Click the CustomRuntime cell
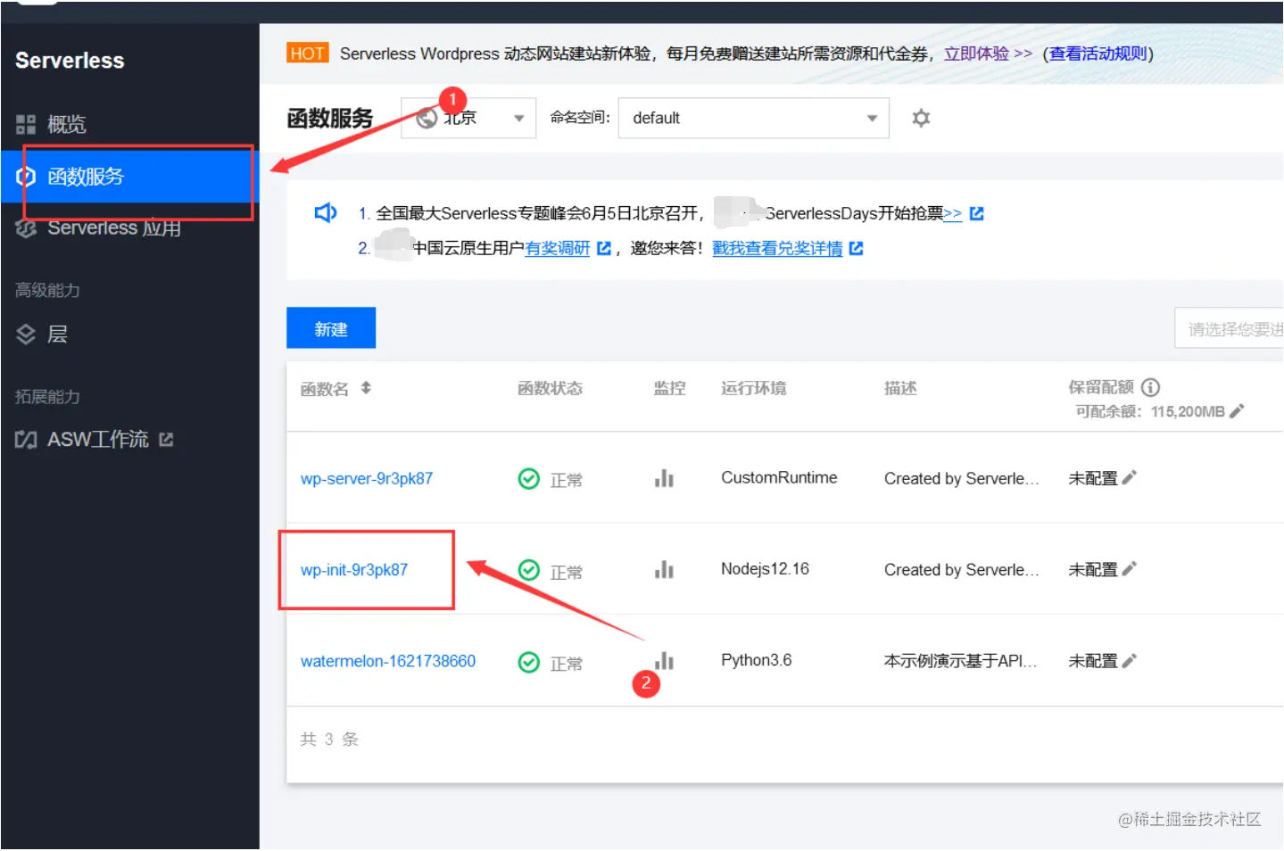Viewport: 1284px width, 851px height. point(779,477)
